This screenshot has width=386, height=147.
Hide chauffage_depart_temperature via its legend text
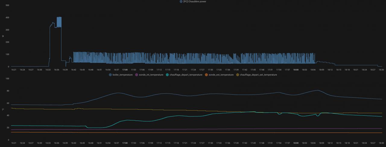click(186, 75)
